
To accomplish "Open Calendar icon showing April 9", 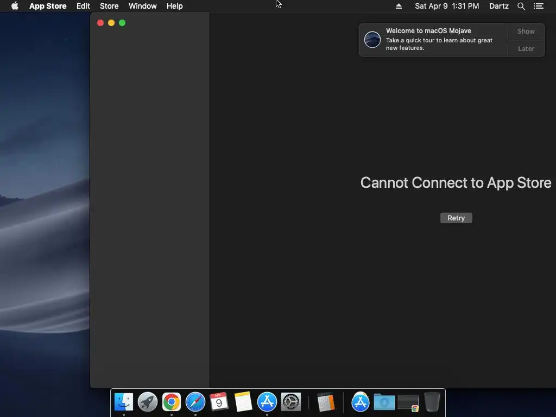I will coord(219,401).
